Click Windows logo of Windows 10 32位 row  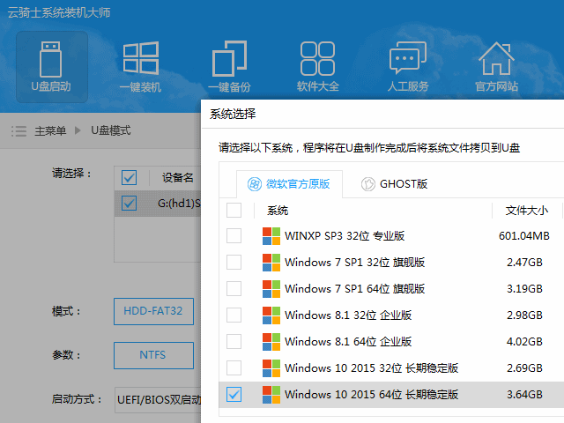[x=271, y=368]
